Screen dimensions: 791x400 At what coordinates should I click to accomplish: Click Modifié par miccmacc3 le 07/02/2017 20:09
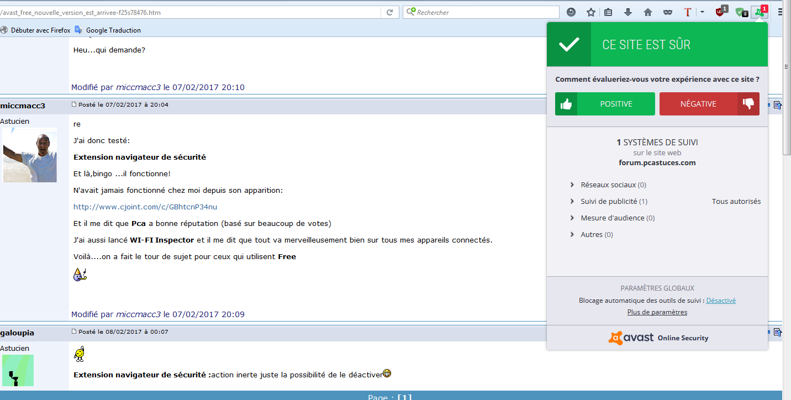click(x=158, y=314)
